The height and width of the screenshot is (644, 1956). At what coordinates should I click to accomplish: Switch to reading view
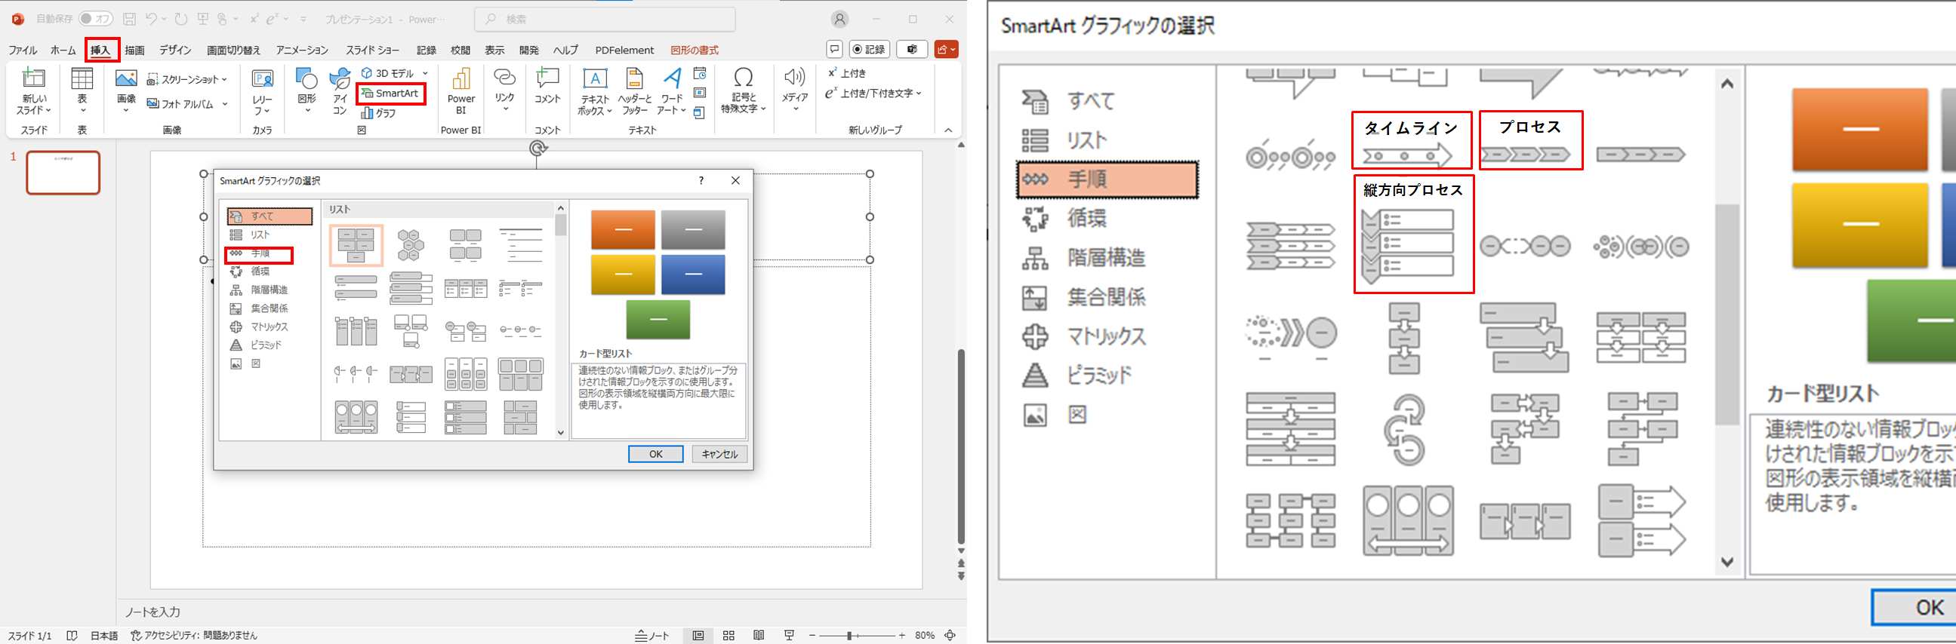[759, 636]
